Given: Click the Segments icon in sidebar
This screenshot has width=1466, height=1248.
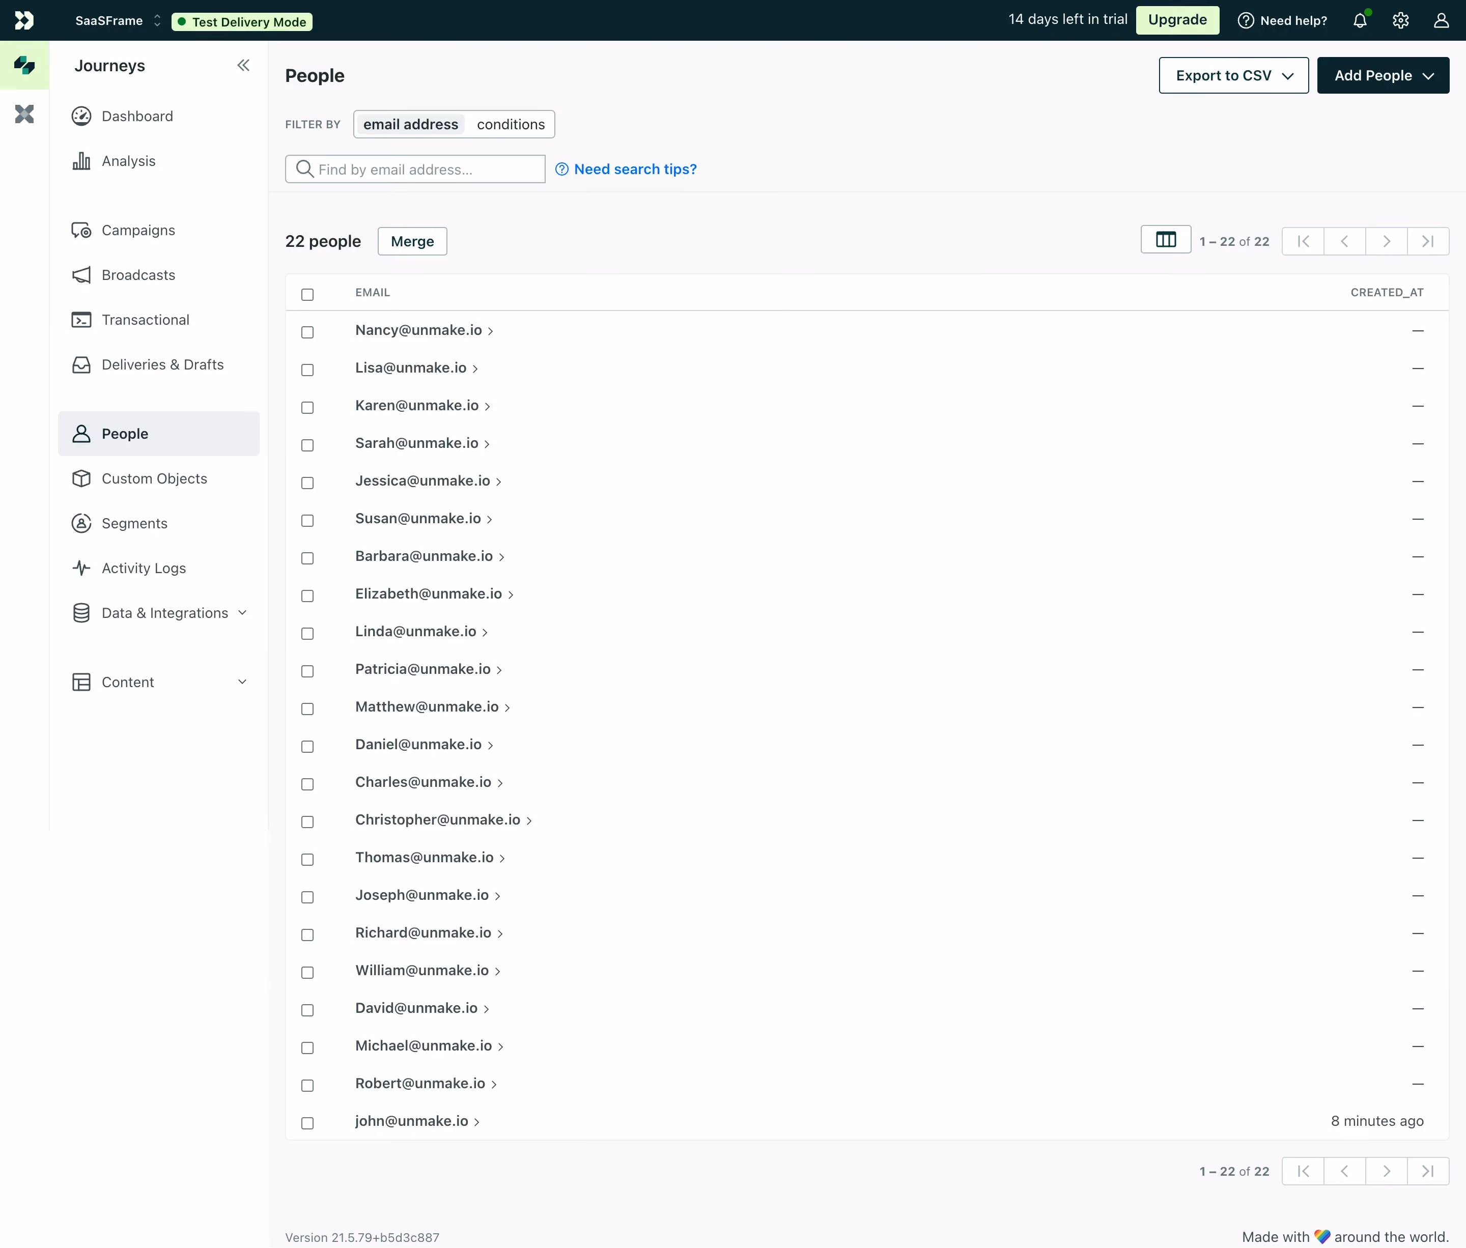Looking at the screenshot, I should point(81,524).
